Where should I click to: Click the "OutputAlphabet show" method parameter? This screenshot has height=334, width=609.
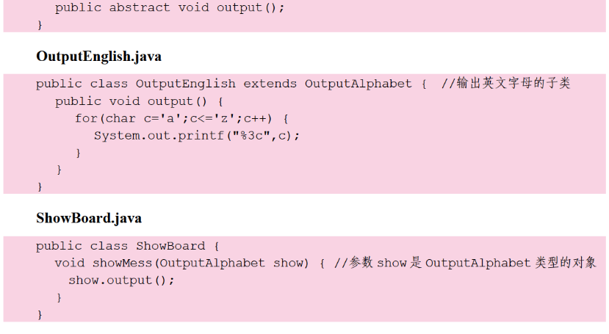pyautogui.click(x=231, y=263)
